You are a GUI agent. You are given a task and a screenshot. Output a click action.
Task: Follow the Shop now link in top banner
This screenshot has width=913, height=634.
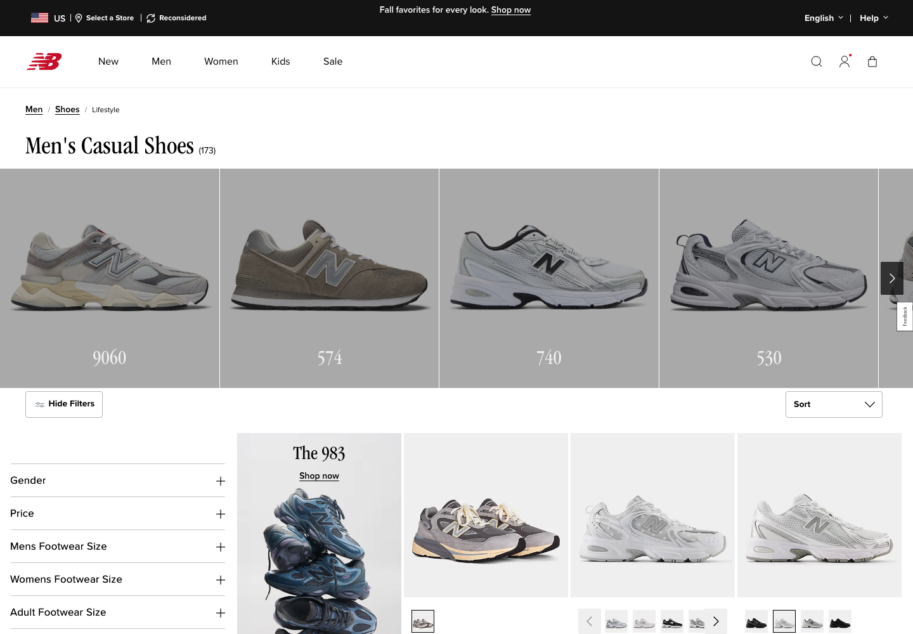click(x=511, y=10)
